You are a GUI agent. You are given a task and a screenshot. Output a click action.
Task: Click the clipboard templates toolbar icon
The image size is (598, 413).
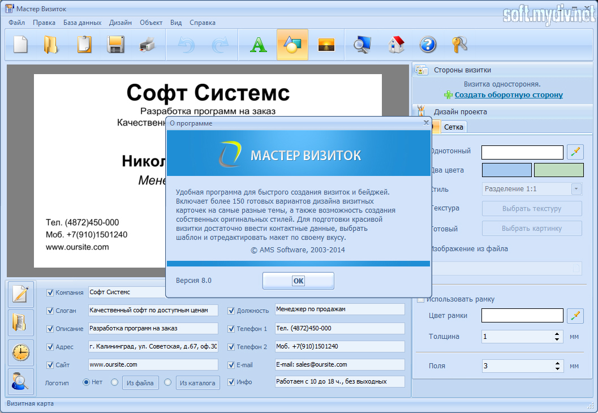[x=84, y=45]
